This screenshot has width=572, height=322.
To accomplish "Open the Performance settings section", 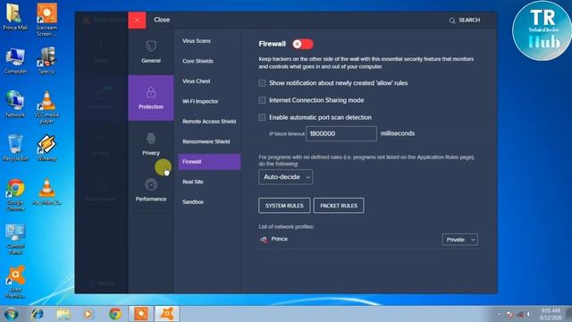I will 151,191.
